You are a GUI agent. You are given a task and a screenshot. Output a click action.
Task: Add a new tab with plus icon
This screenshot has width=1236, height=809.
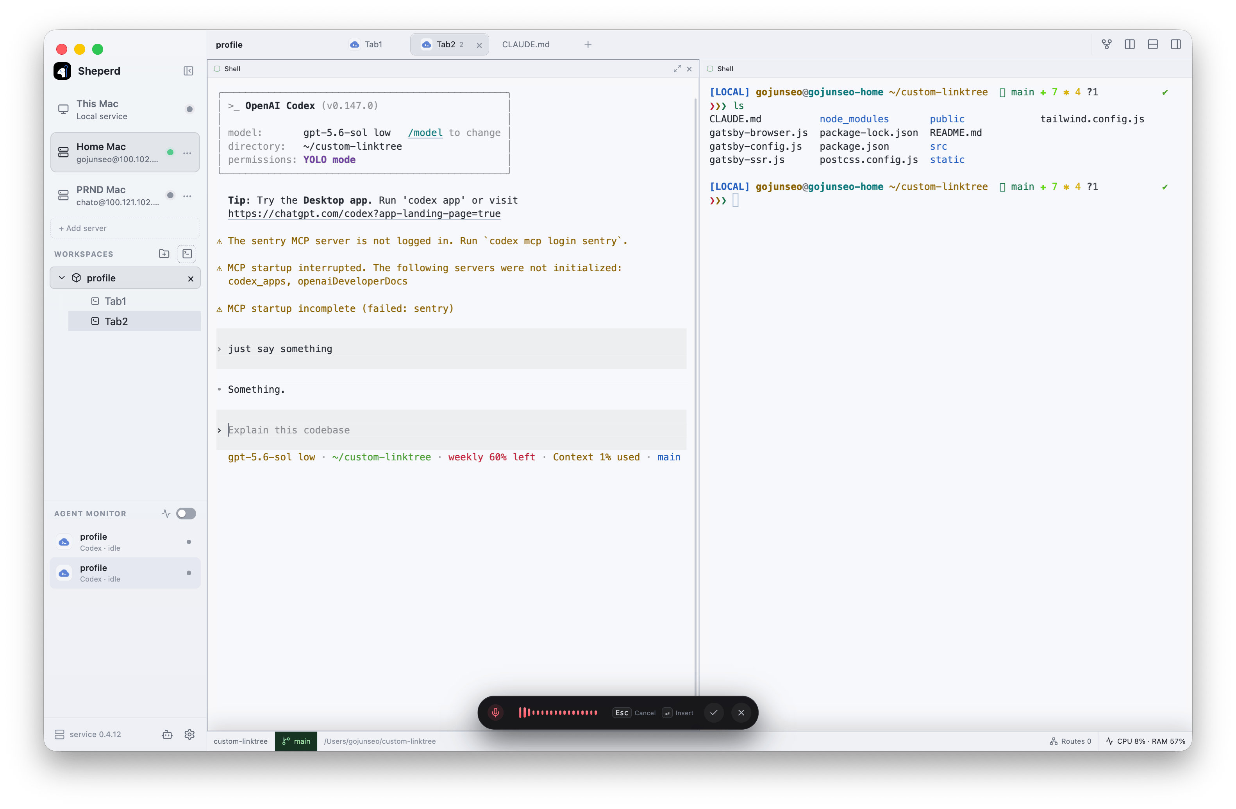point(588,45)
